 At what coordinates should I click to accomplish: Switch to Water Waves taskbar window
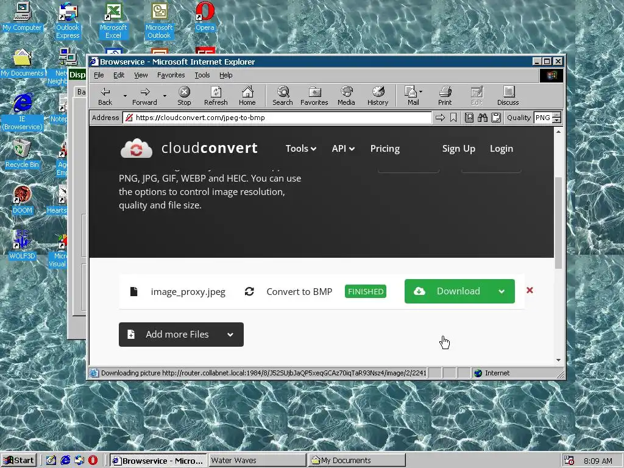pos(257,461)
